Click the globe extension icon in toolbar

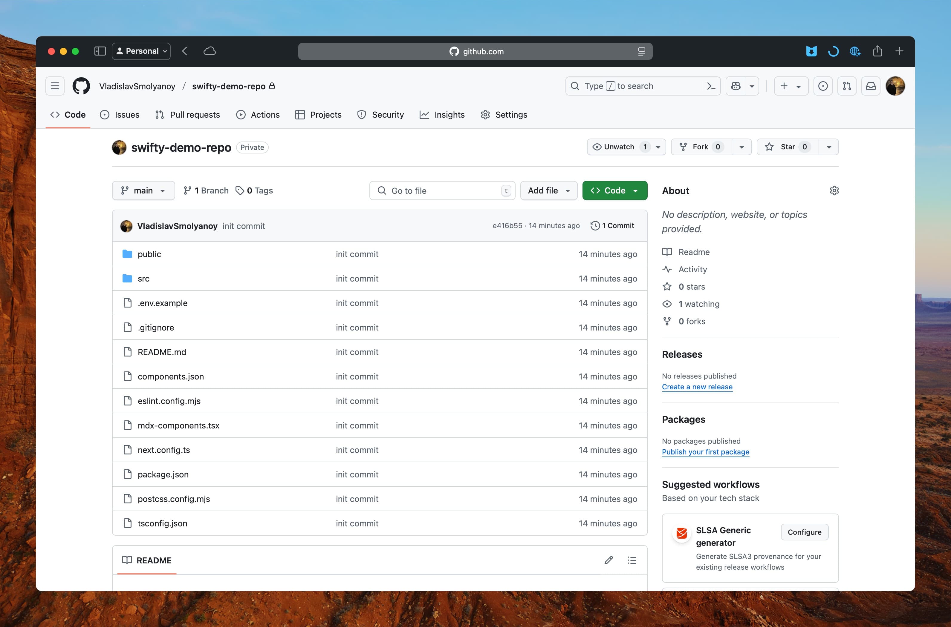coord(855,51)
